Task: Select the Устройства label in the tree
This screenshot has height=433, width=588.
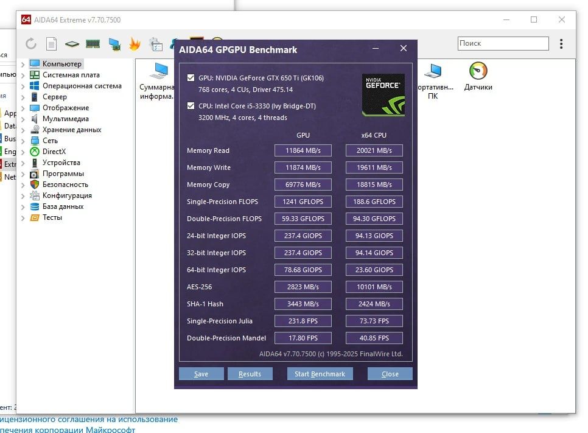Action: (61, 163)
